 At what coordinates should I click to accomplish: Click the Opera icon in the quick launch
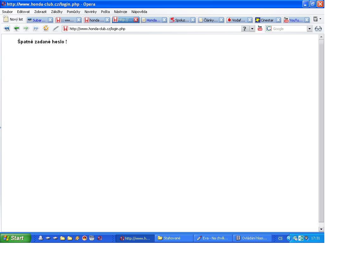100,238
